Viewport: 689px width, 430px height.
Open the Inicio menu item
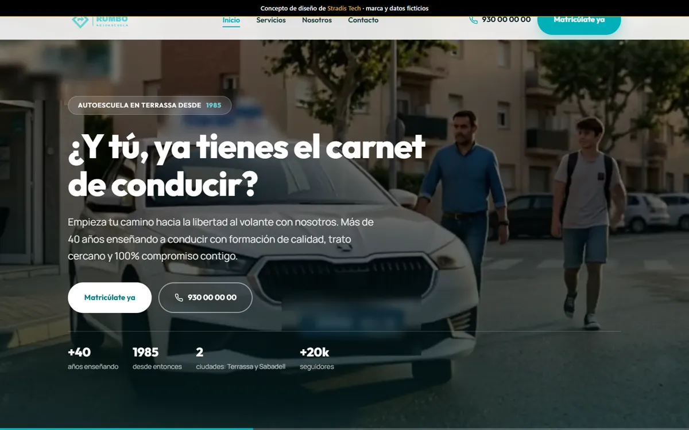231,20
